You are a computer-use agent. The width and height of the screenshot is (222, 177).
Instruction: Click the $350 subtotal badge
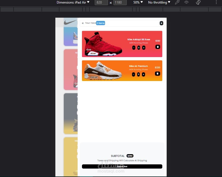point(130,156)
